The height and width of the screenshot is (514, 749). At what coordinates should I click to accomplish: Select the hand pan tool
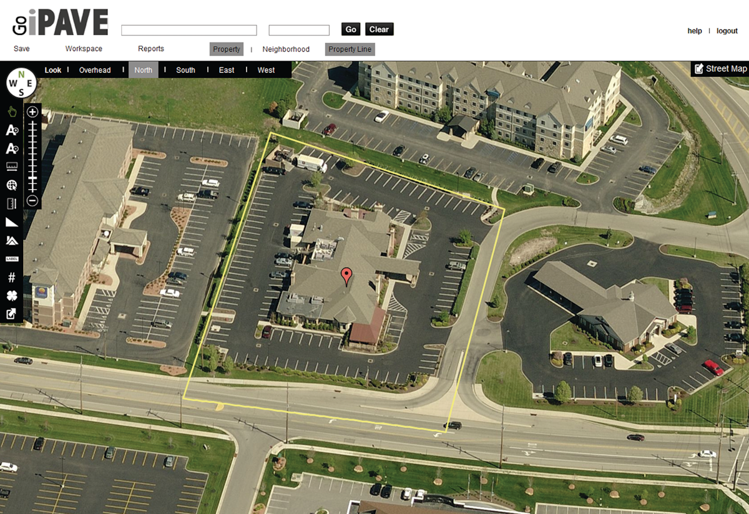coord(11,112)
